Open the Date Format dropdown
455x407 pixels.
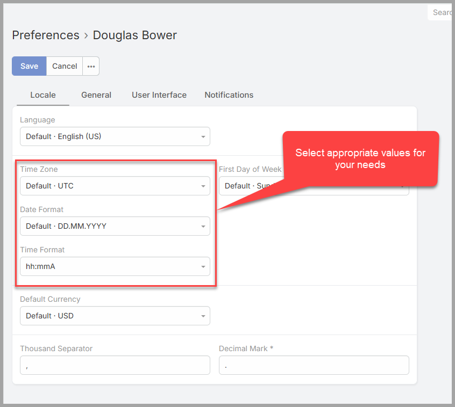(x=115, y=226)
